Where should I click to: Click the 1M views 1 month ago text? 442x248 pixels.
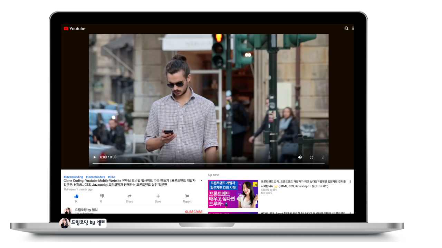[x=78, y=189]
